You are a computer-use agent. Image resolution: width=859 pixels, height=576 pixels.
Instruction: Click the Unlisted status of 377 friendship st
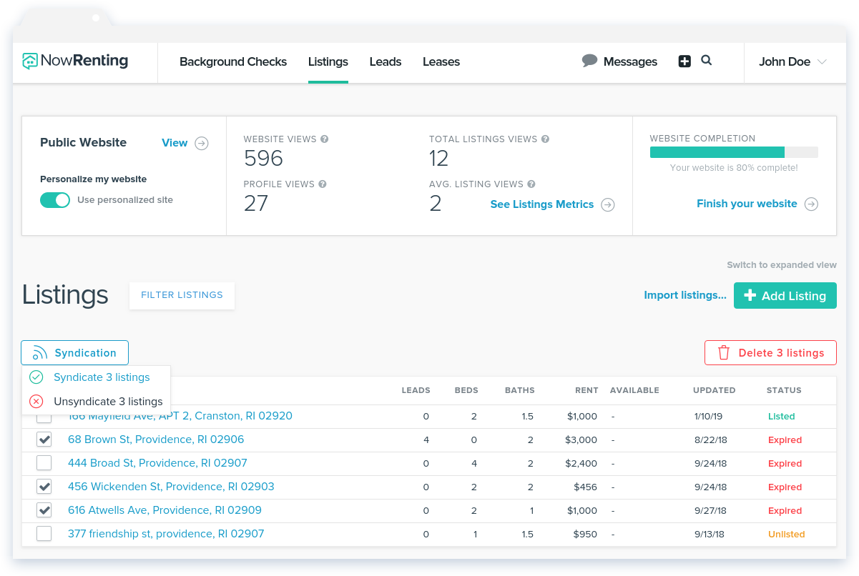[x=787, y=535]
